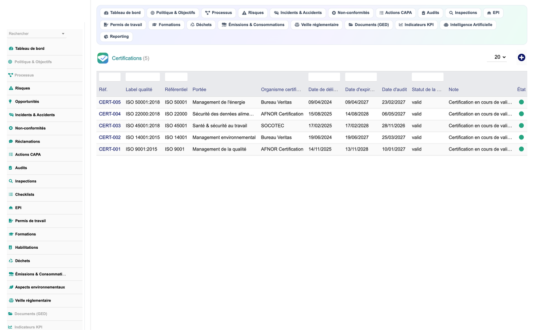
Task: Click the Incidents & Accidents sidebar icon
Action: 11,115
